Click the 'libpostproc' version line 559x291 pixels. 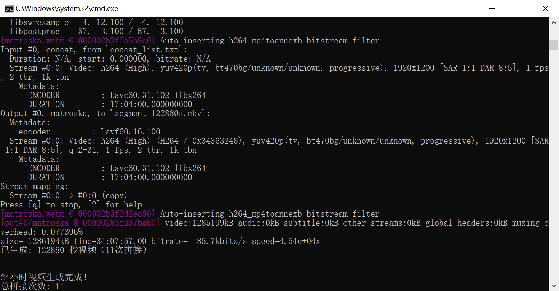tap(96, 32)
